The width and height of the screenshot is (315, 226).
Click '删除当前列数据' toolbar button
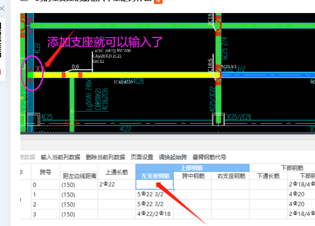105,157
